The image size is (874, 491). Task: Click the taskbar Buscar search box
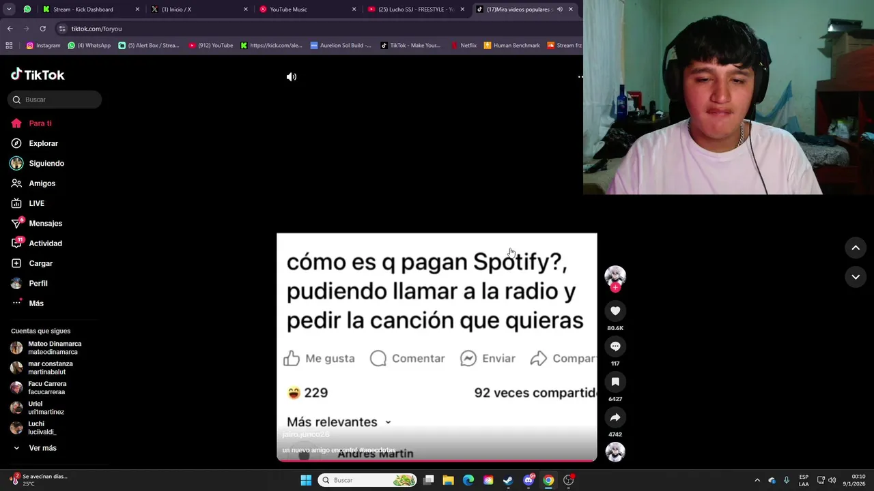coord(367,480)
